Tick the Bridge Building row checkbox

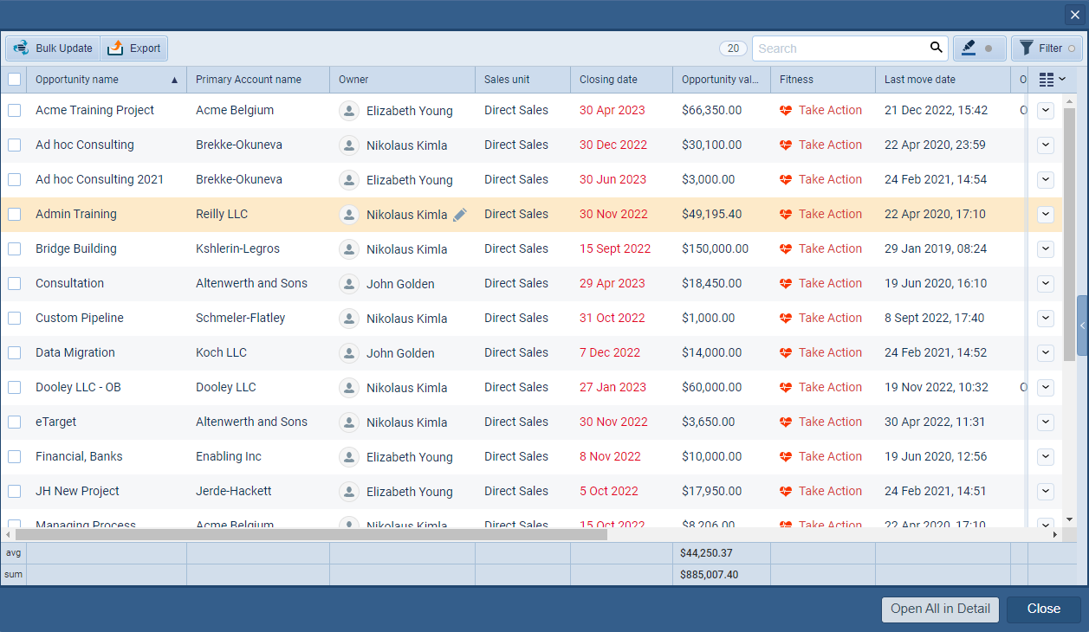tap(14, 249)
